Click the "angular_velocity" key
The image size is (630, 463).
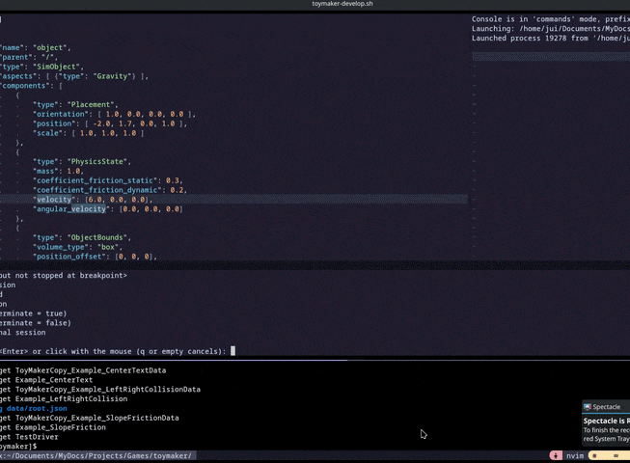71,208
